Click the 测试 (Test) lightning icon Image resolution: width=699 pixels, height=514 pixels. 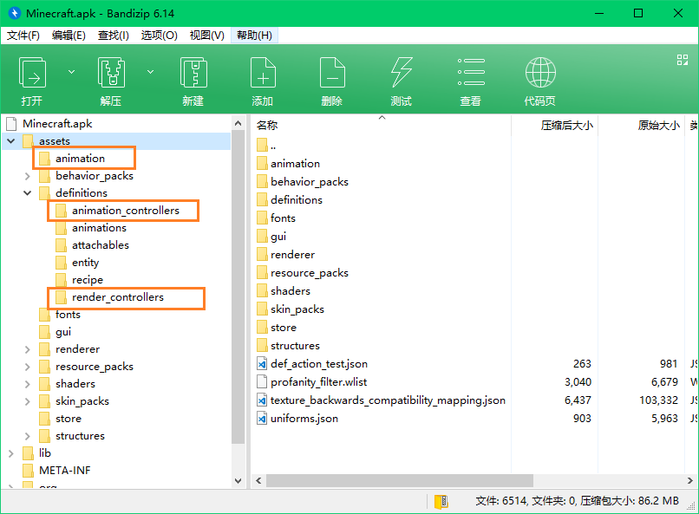[x=402, y=73]
